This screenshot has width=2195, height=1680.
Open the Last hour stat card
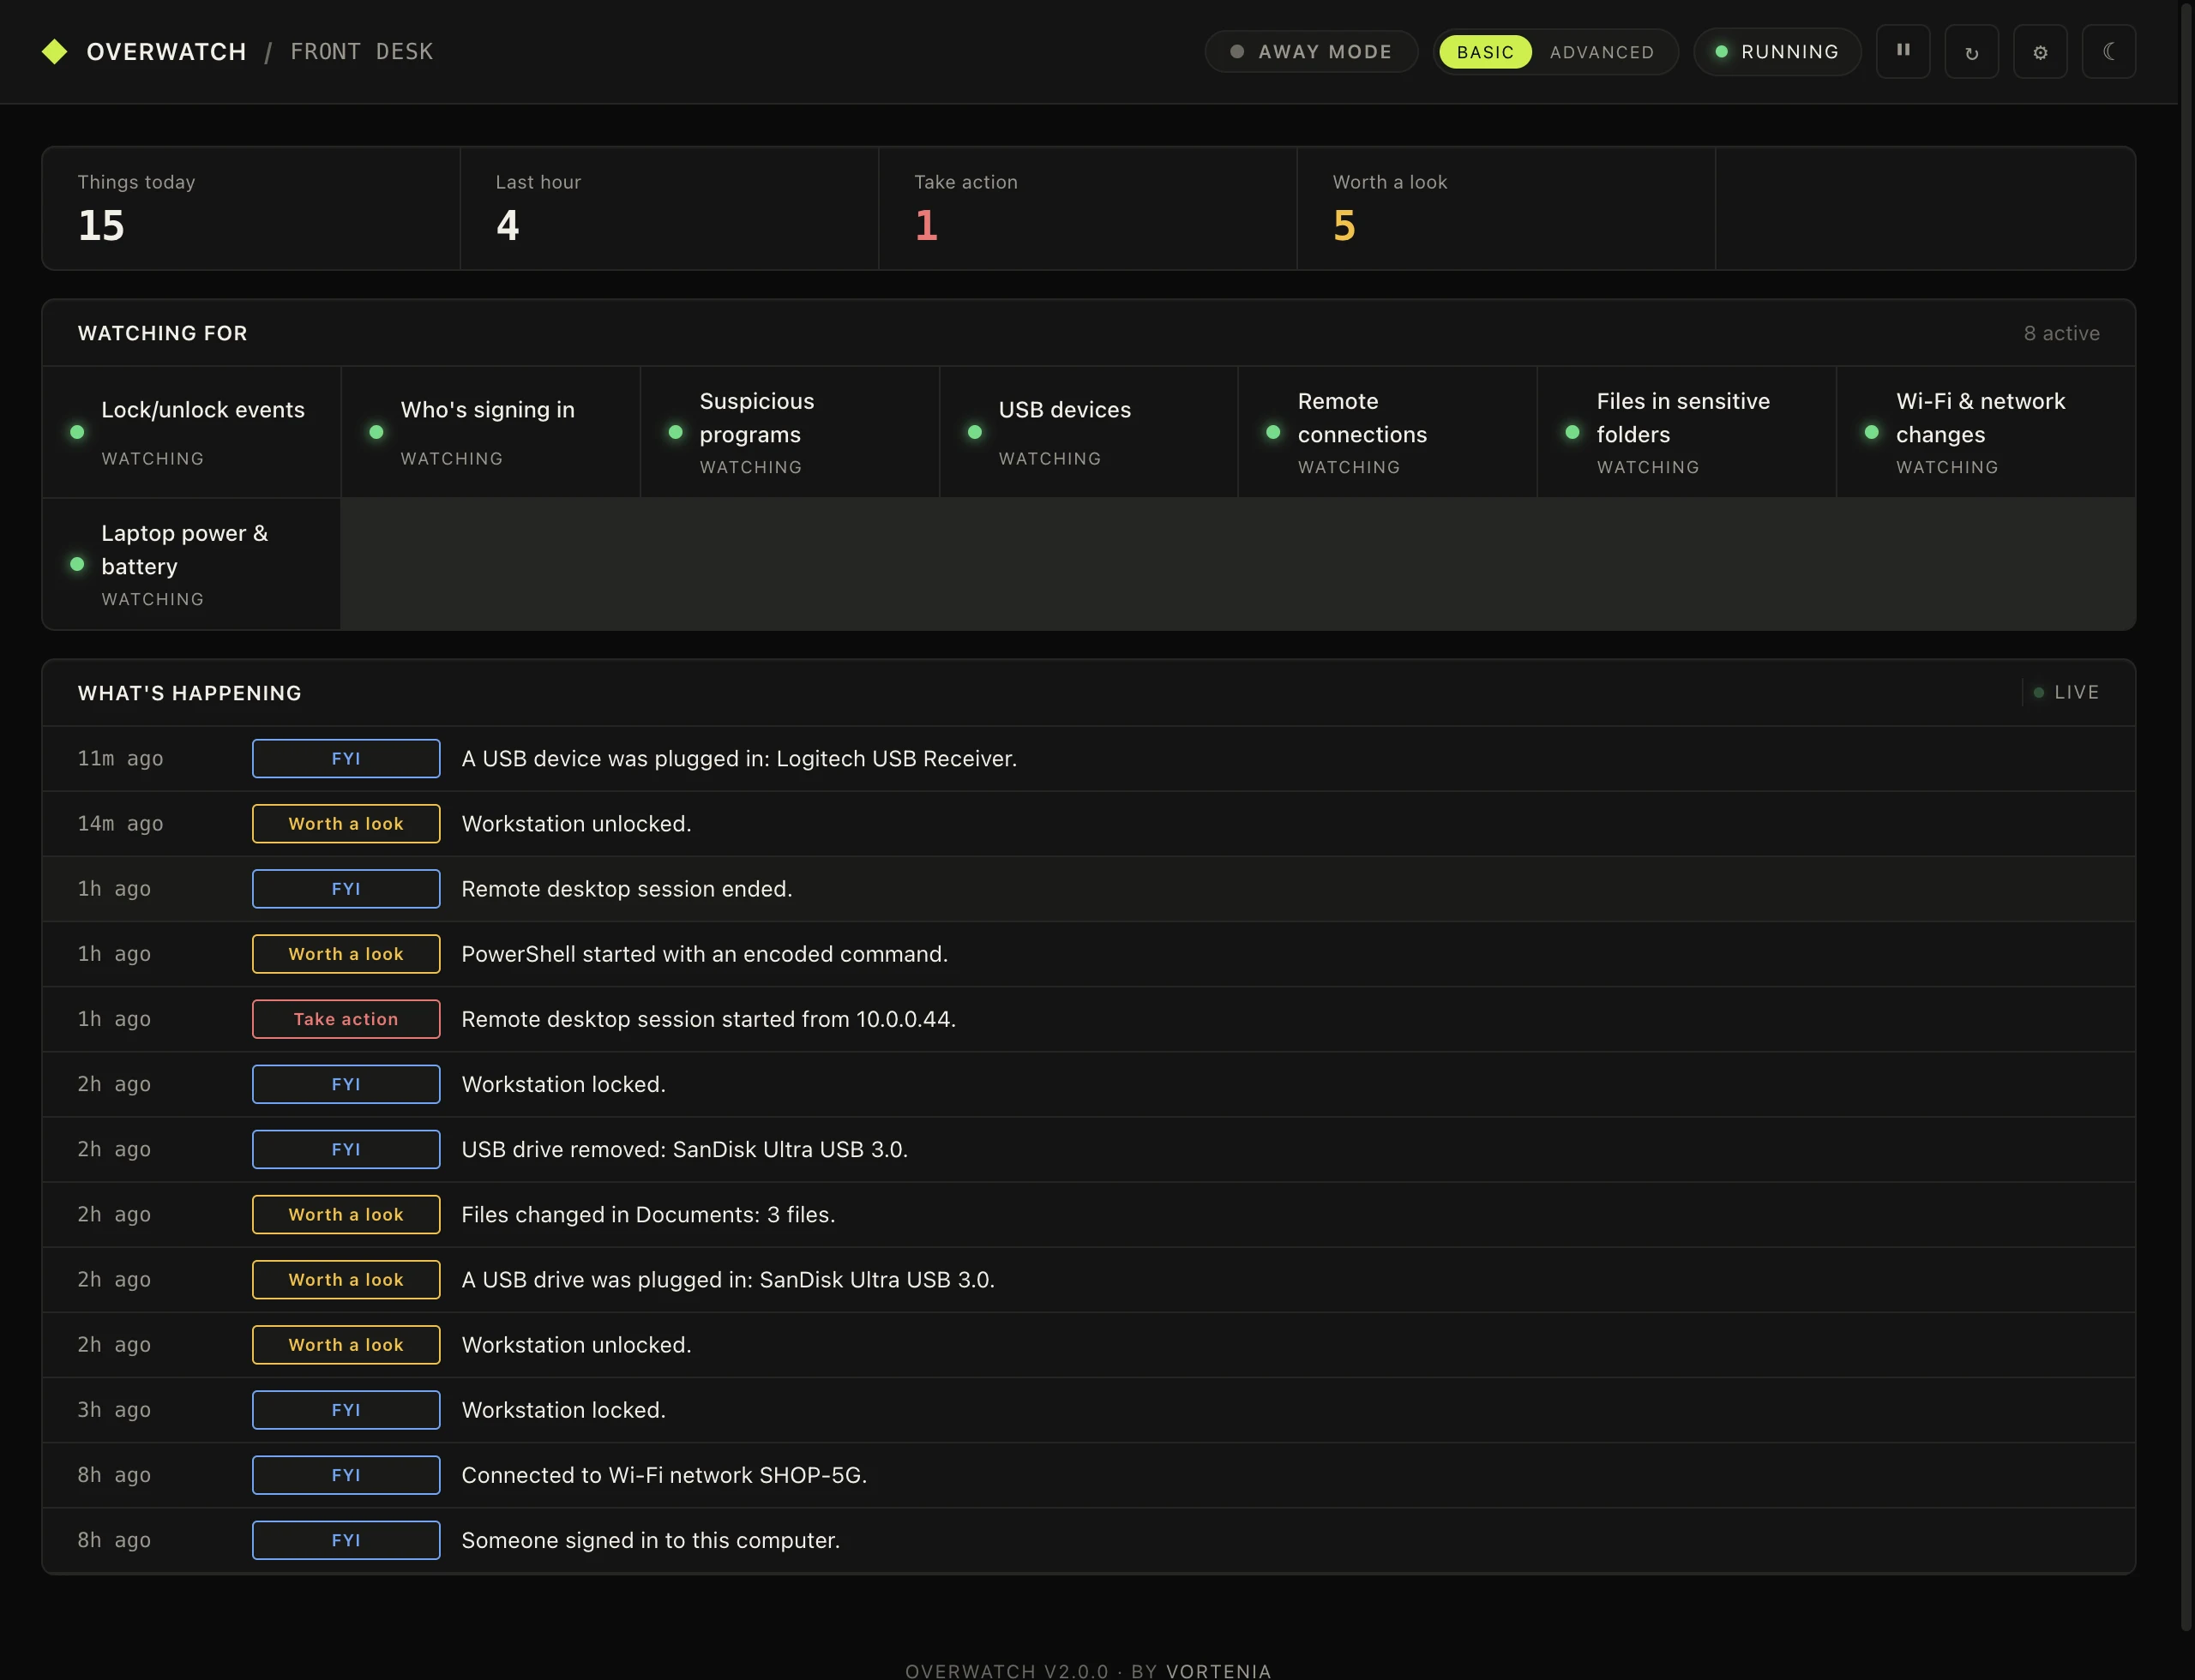coord(670,208)
